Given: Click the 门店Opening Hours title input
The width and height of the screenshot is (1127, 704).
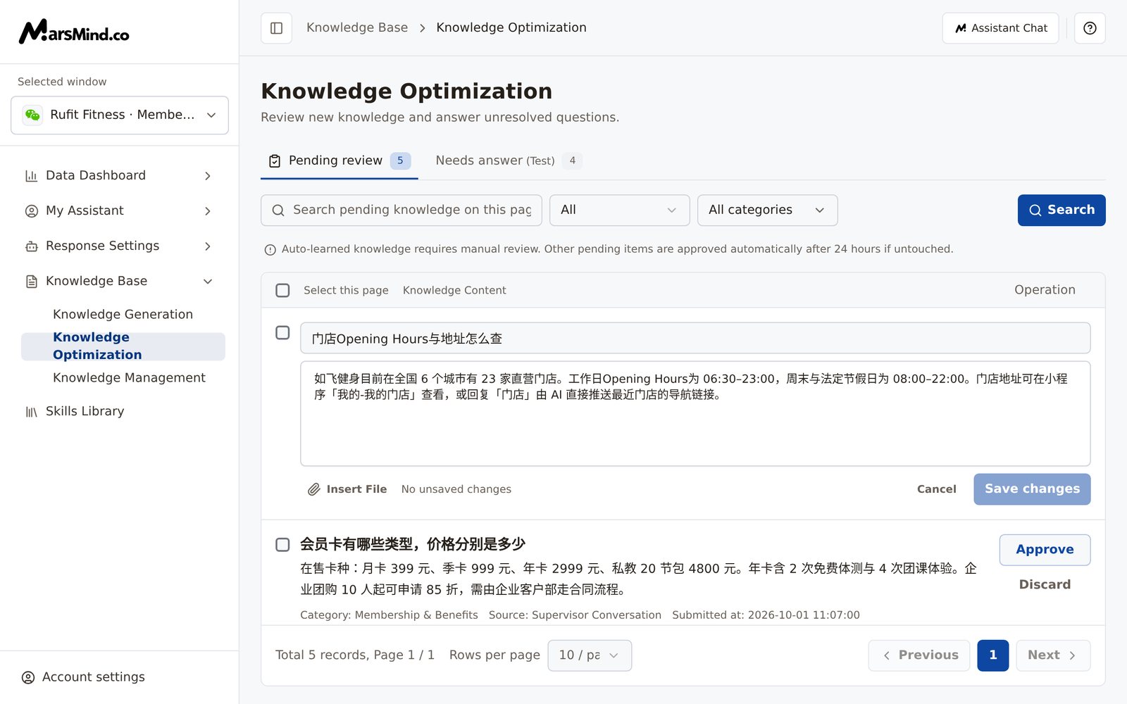Looking at the screenshot, I should [695, 338].
